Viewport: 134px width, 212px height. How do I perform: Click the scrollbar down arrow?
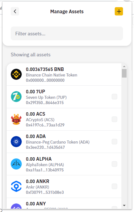tap(124, 205)
